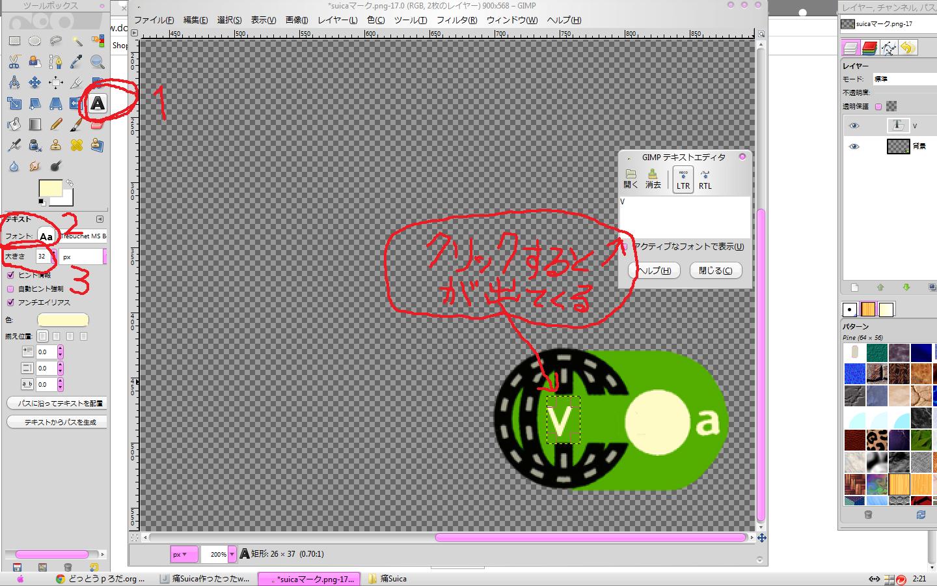Open the status bar px unit dropdown
This screenshot has width=937, height=586.
coord(183,554)
